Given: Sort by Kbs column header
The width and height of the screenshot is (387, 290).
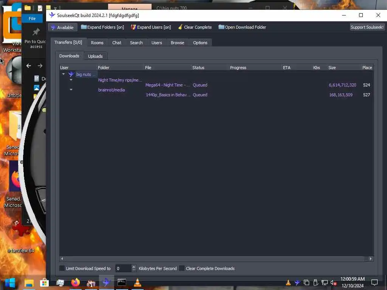Looking at the screenshot, I should point(320,68).
